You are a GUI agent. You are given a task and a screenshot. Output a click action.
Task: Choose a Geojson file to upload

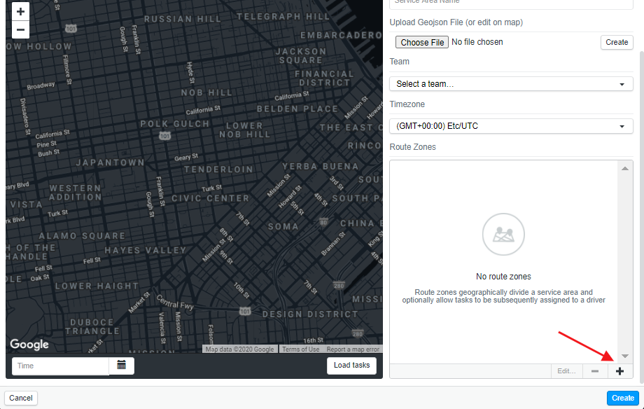pos(422,42)
